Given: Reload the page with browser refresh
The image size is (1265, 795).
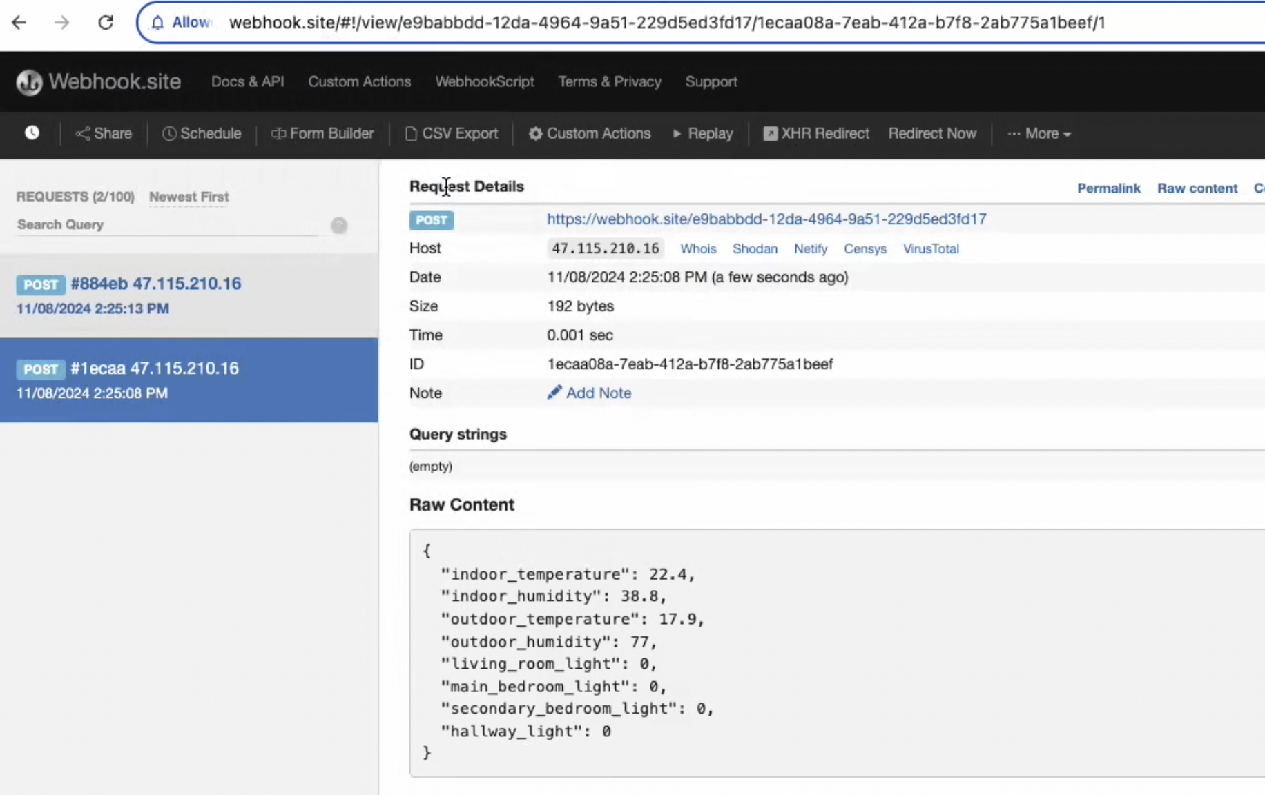Looking at the screenshot, I should pyautogui.click(x=106, y=23).
